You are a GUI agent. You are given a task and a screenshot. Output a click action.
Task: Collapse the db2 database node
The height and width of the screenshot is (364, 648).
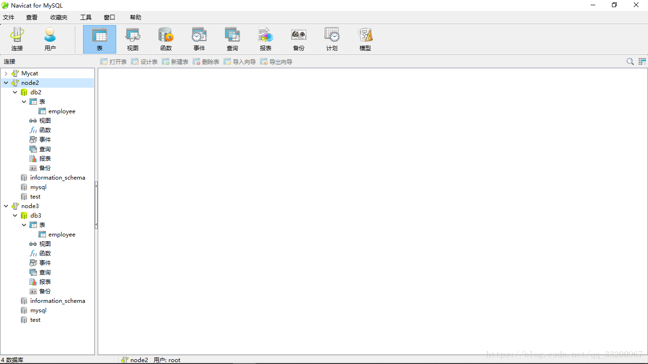coord(15,92)
